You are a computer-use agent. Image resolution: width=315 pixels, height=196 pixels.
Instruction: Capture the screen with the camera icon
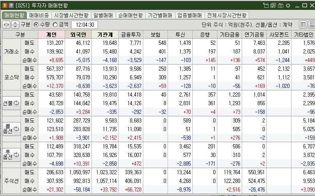pos(280,5)
